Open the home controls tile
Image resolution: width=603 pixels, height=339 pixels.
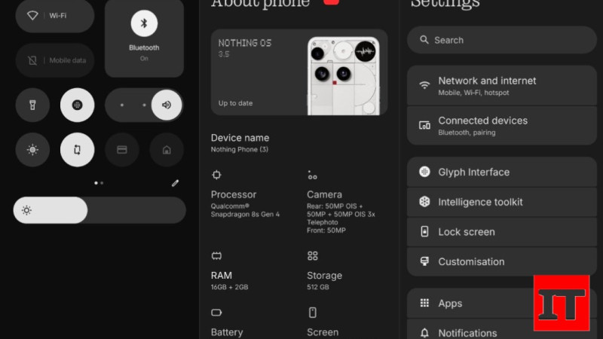click(167, 149)
